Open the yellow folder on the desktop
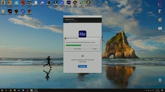The width and height of the screenshot is (165, 92). click(x=3, y=11)
